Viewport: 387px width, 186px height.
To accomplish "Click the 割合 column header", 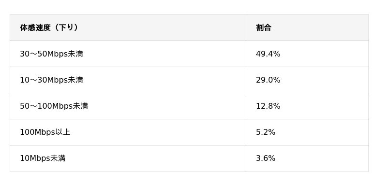I will [307, 28].
